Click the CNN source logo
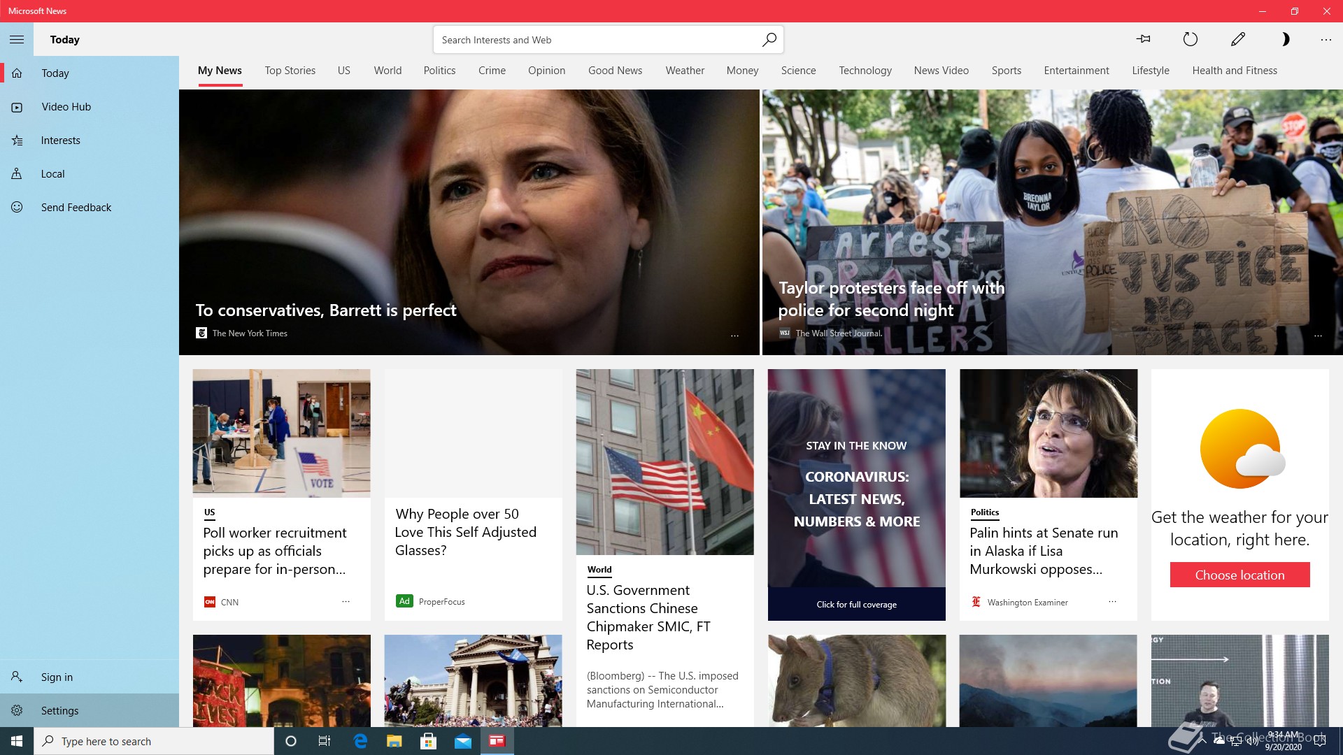Viewport: 1343px width, 755px height. point(209,602)
